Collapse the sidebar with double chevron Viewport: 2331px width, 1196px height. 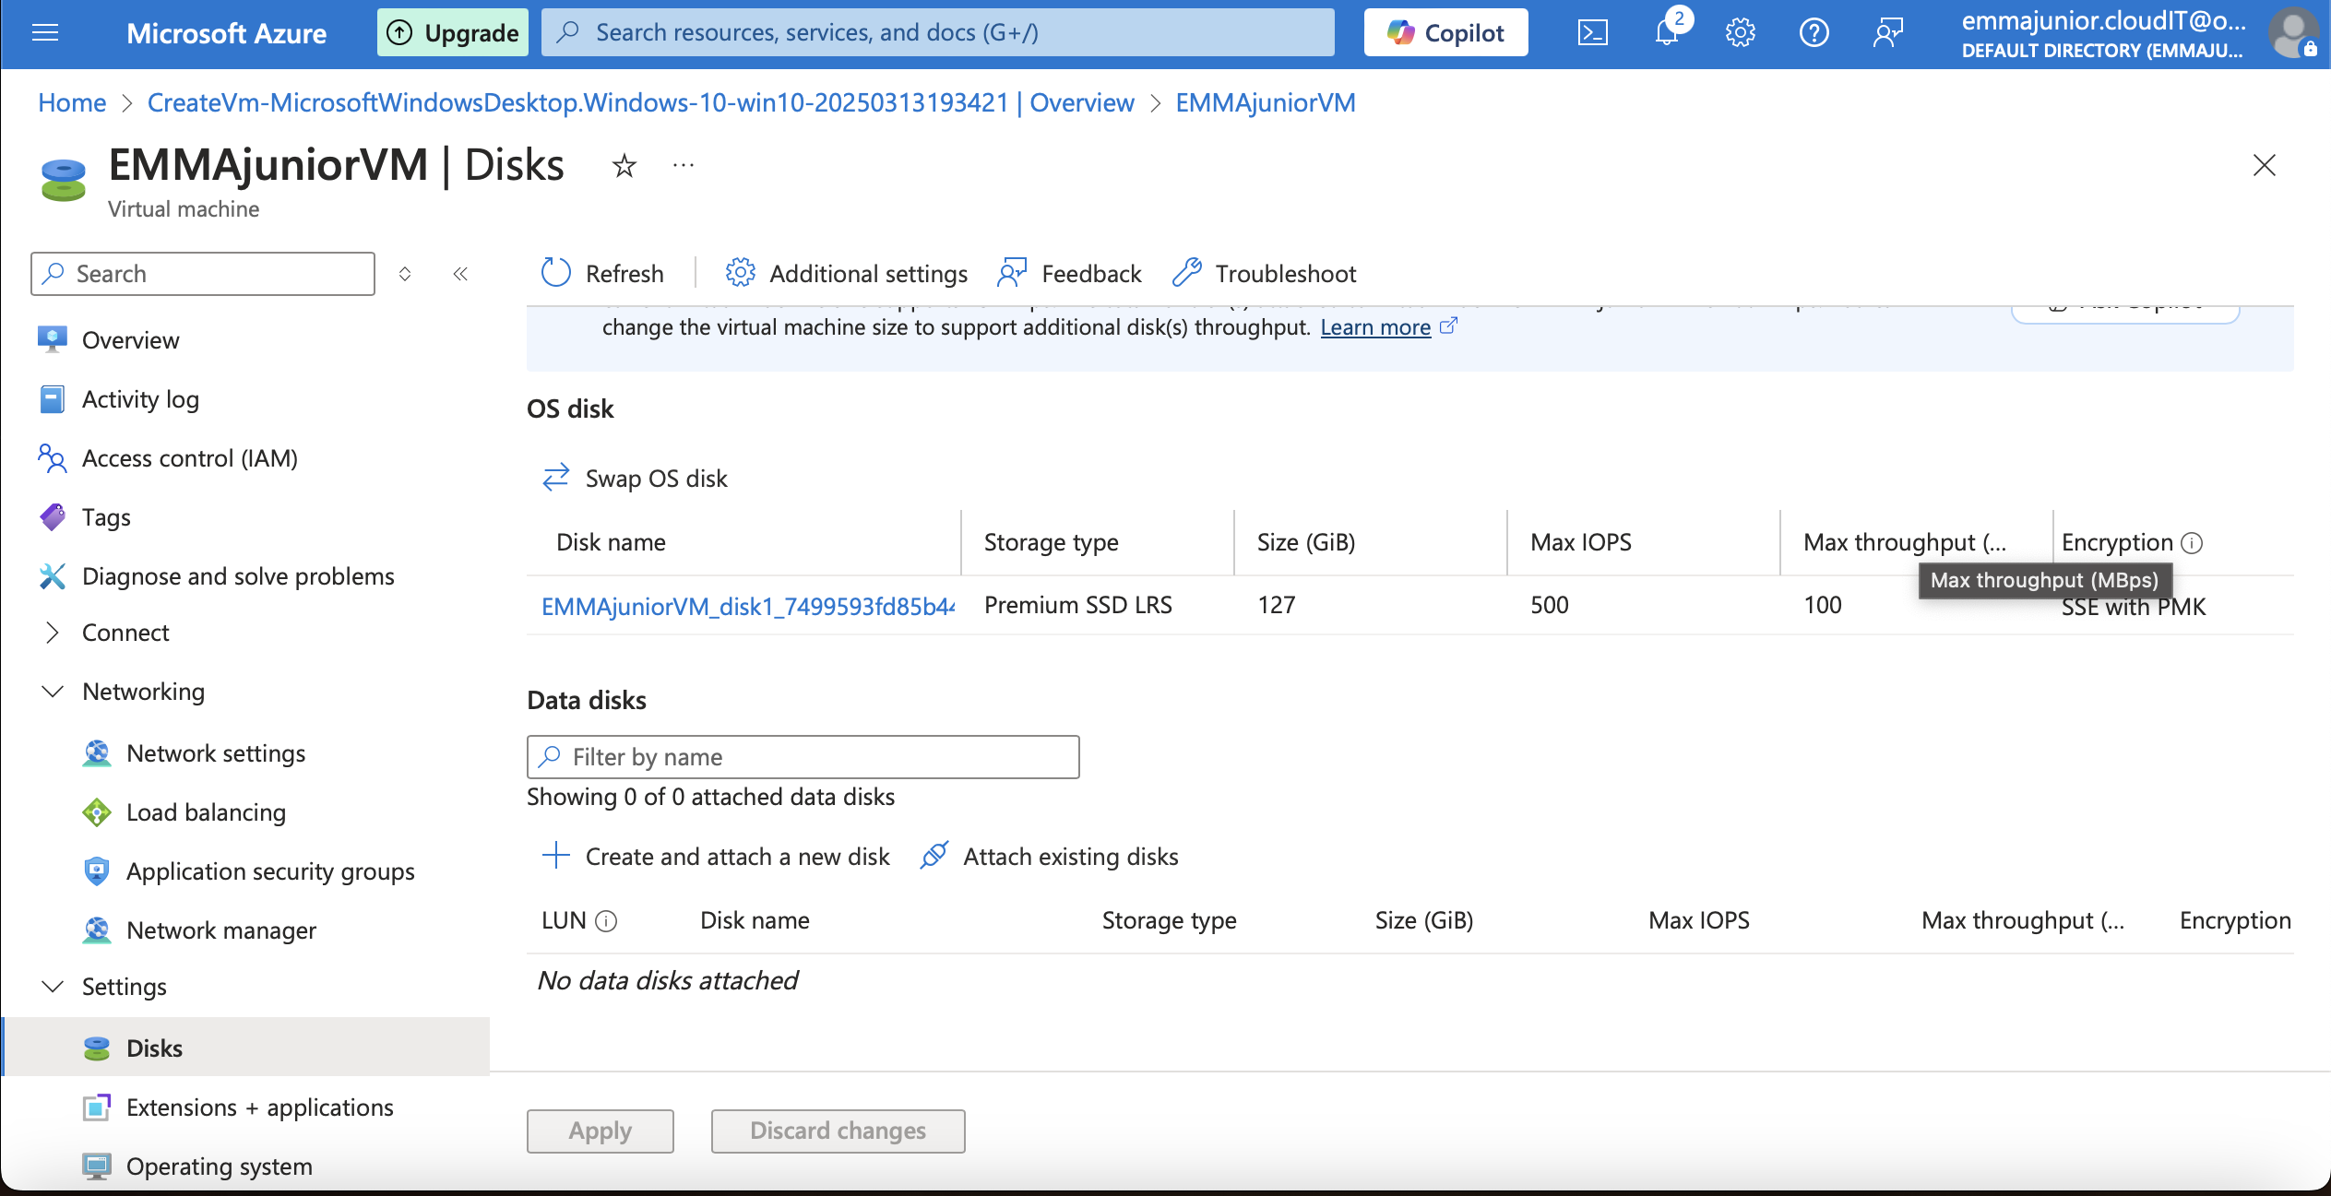(460, 274)
